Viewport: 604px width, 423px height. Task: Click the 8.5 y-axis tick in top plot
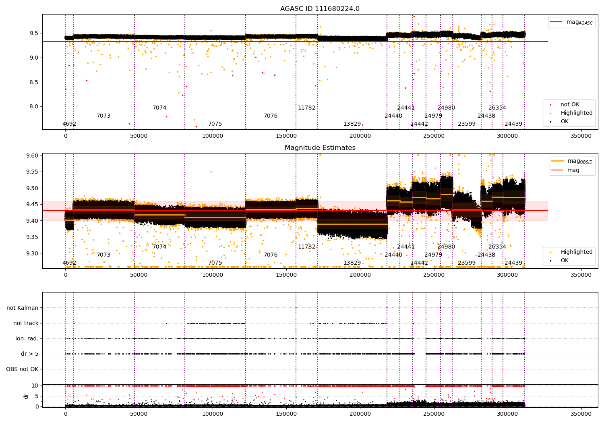coord(34,82)
